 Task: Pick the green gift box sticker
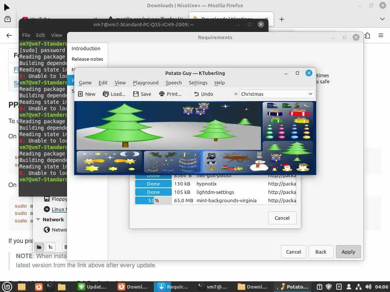[276, 120]
